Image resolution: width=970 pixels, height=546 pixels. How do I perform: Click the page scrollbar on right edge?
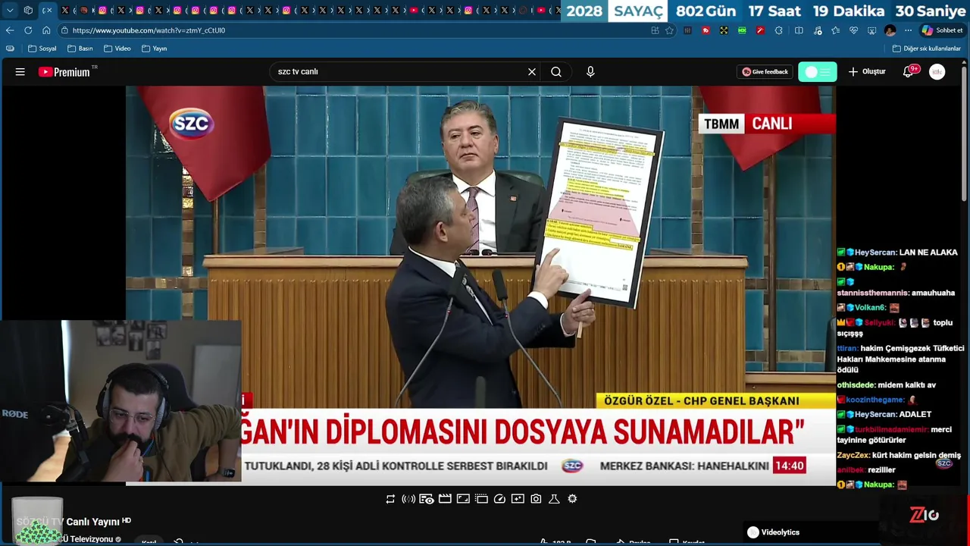(965, 133)
